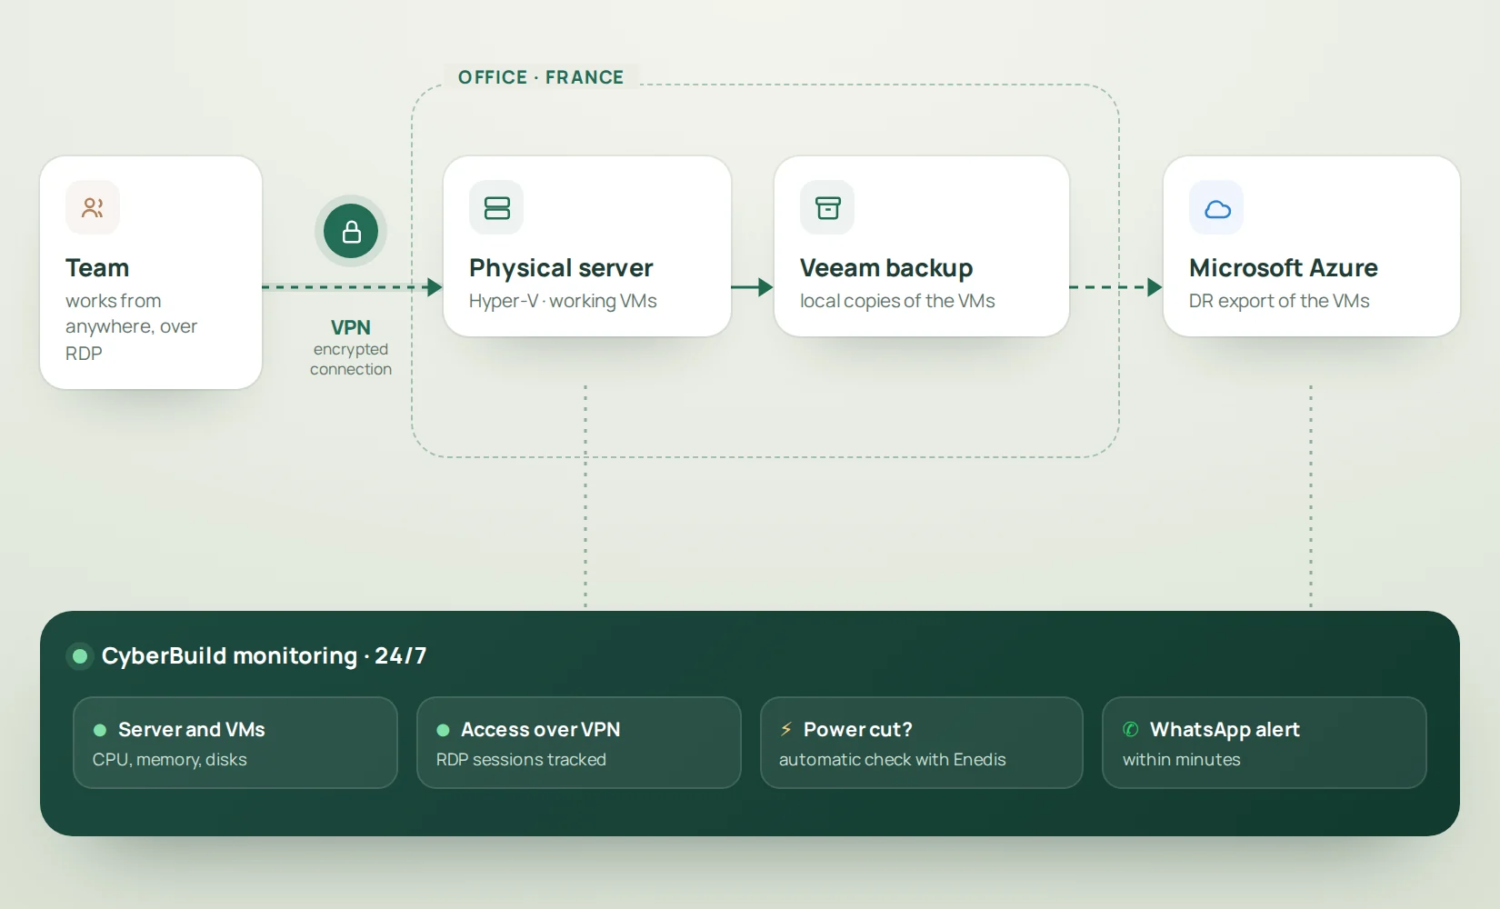Click the Veeam backup heading
1500x909 pixels.
pyautogui.click(x=886, y=268)
